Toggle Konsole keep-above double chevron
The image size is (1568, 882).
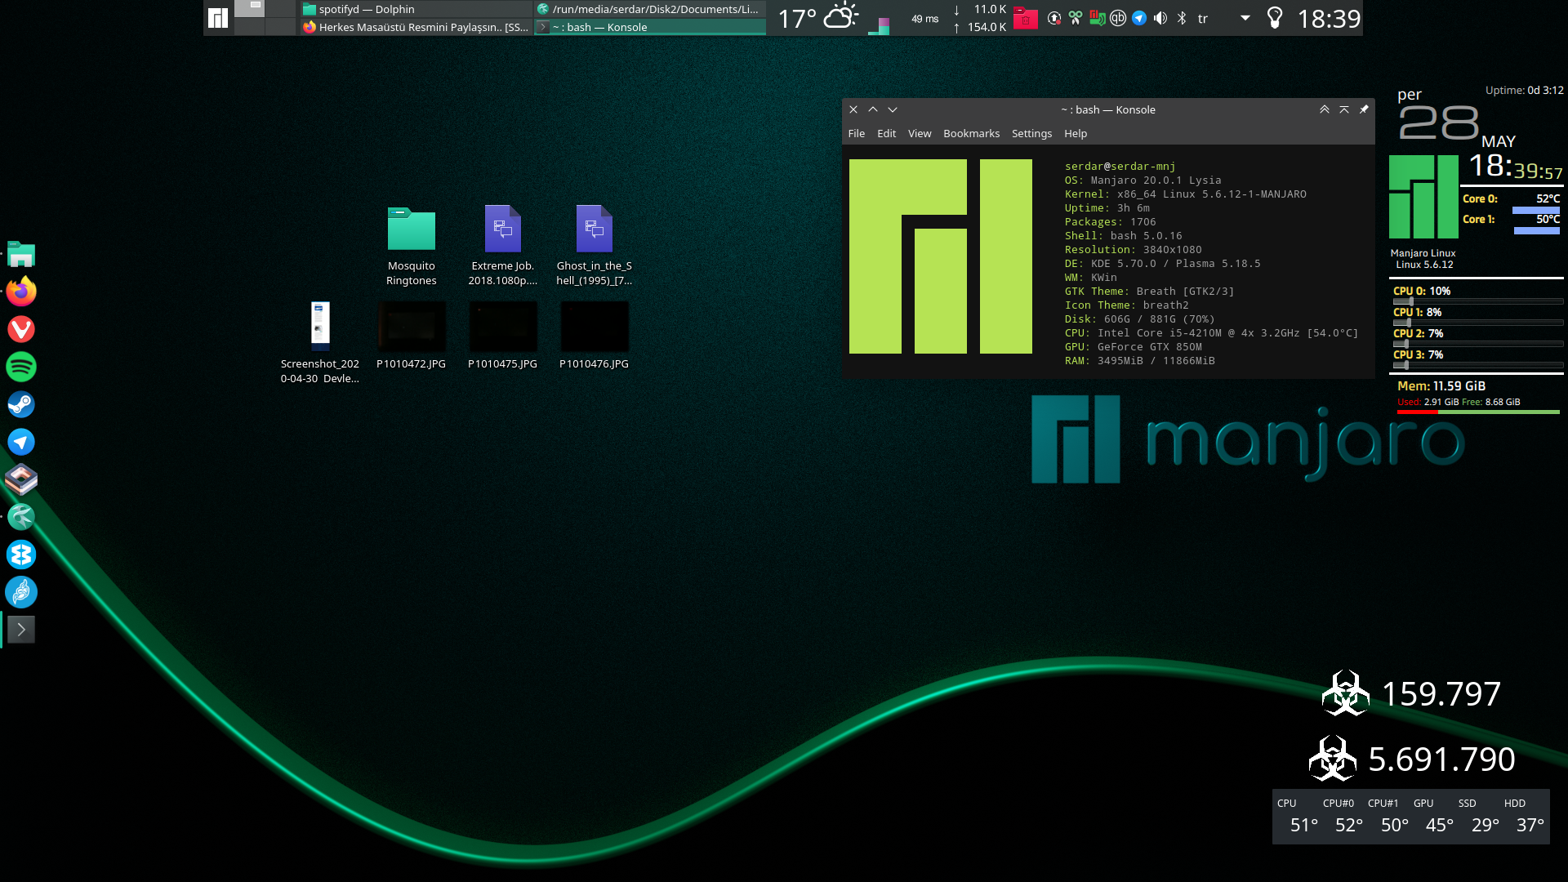pos(1325,109)
